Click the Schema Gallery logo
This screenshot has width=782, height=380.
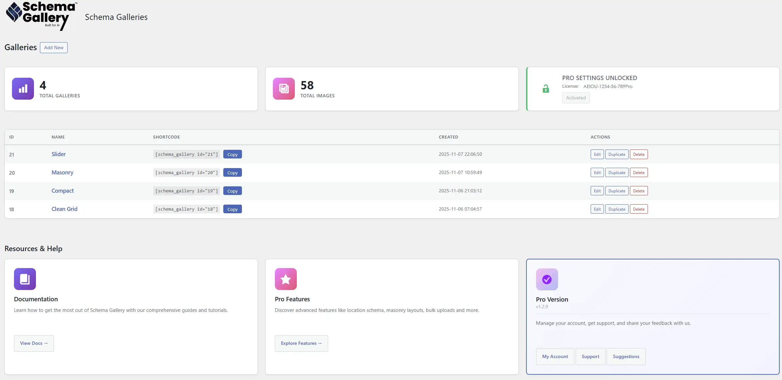click(x=40, y=15)
